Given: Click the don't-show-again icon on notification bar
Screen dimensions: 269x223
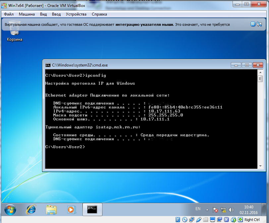Looking at the screenshot, I should (x=259, y=24).
